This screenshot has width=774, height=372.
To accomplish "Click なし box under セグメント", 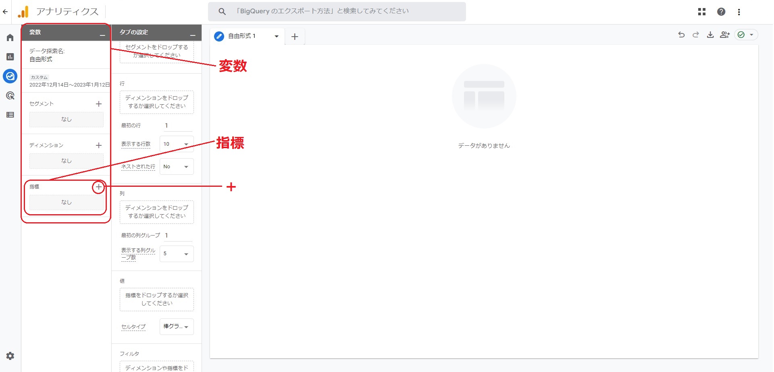I will 67,120.
